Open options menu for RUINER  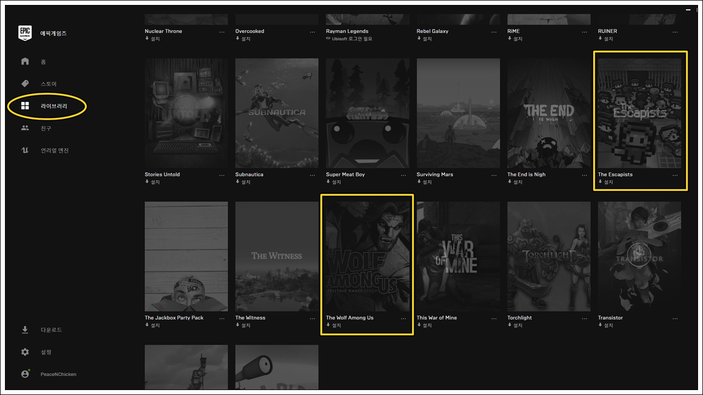[x=676, y=32]
